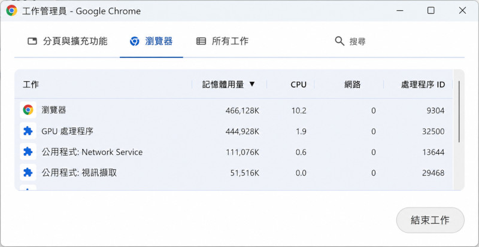
Task: Click memory value 111,076K
Action: [x=242, y=152]
